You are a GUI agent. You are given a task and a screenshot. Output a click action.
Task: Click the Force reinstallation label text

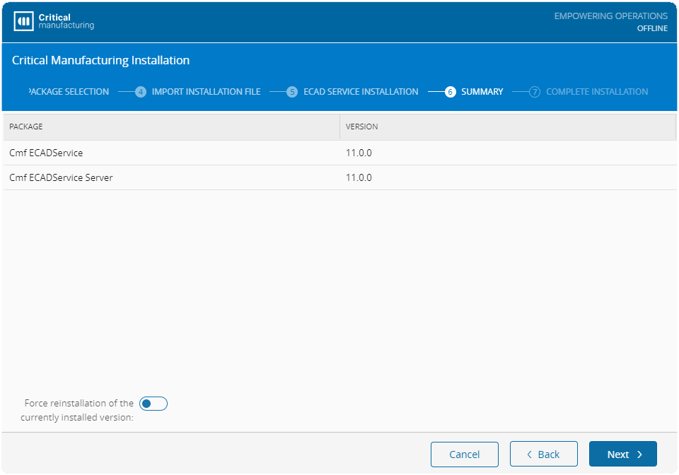click(x=78, y=410)
